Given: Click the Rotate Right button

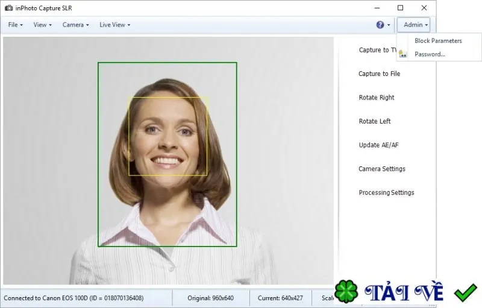Looking at the screenshot, I should coord(377,98).
